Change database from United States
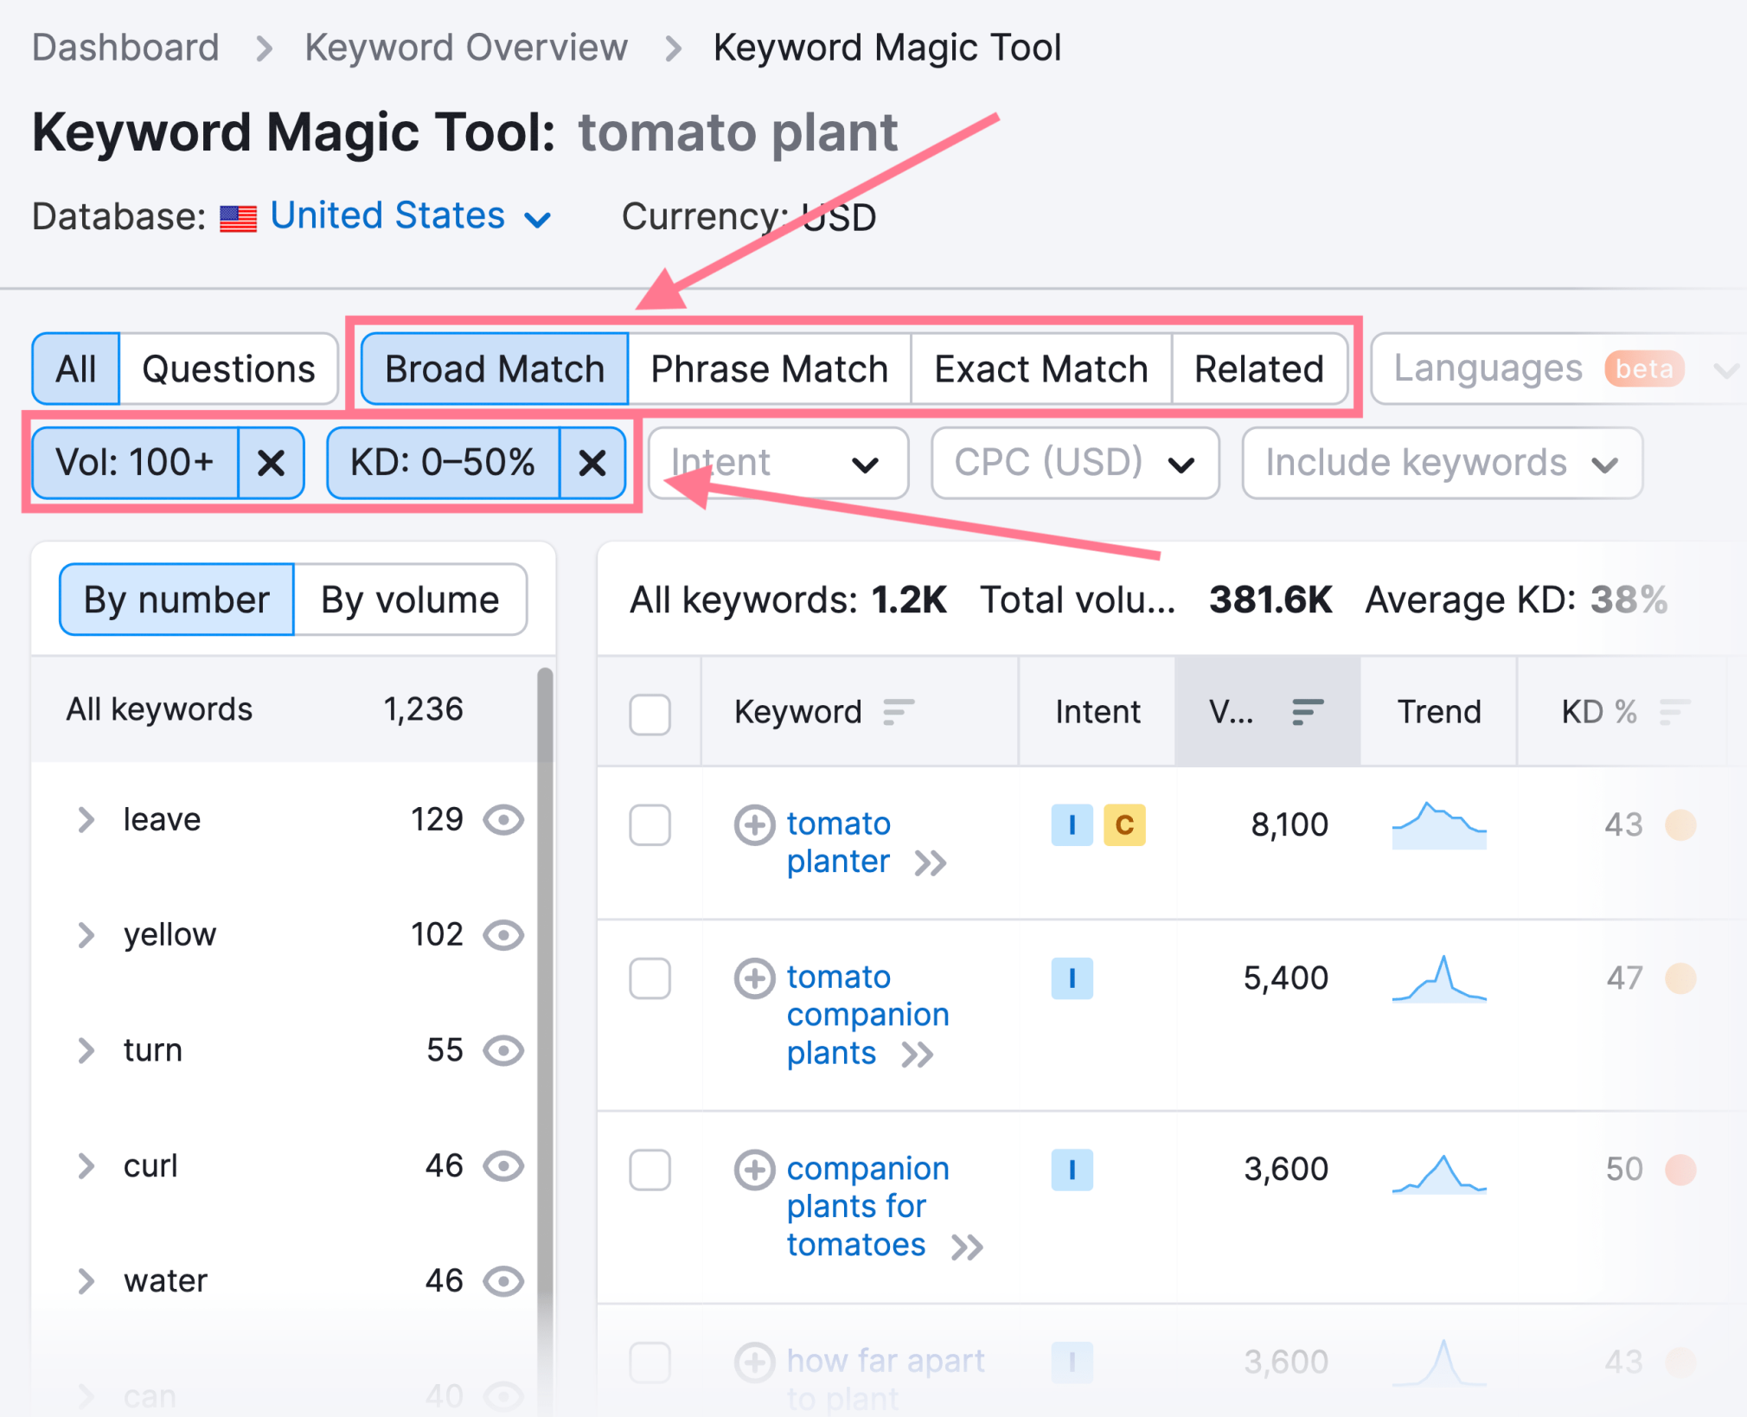Viewport: 1747px width, 1417px height. pos(410,216)
